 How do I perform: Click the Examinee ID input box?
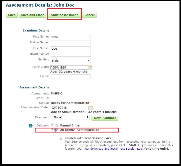70,54
